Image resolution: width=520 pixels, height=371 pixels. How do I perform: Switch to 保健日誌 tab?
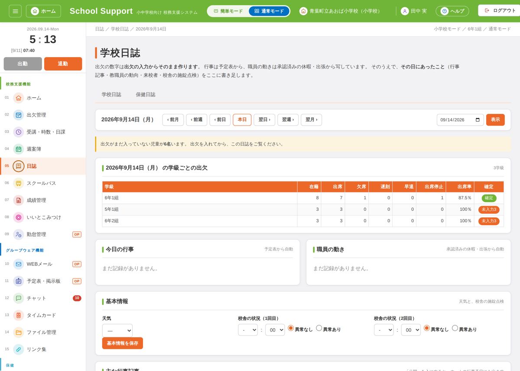coord(146,94)
